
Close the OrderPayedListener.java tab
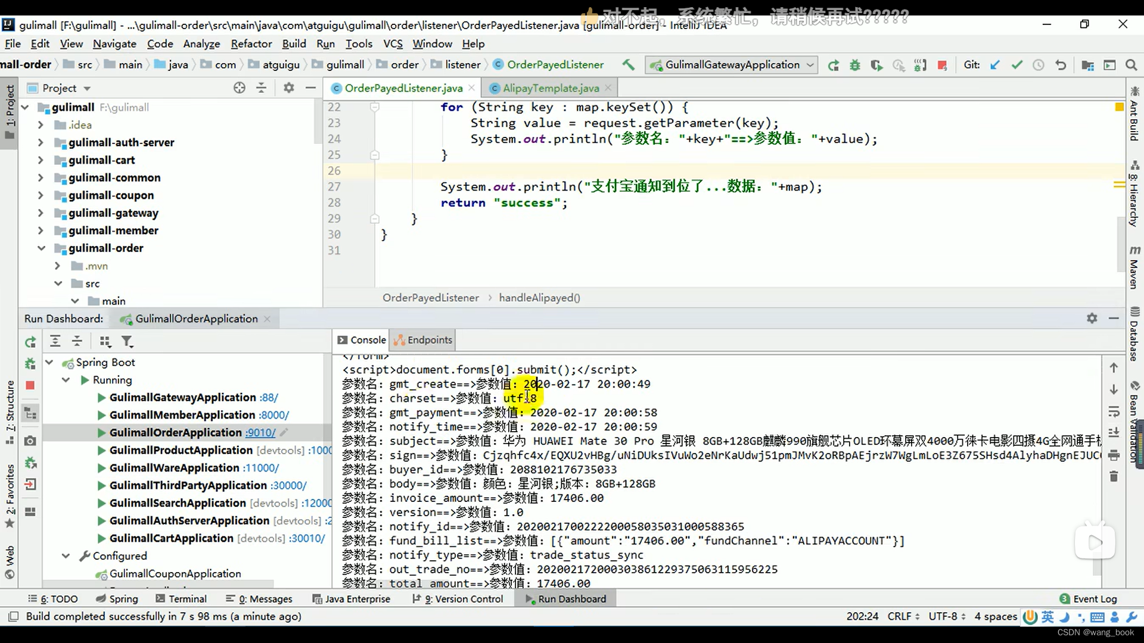pos(472,88)
